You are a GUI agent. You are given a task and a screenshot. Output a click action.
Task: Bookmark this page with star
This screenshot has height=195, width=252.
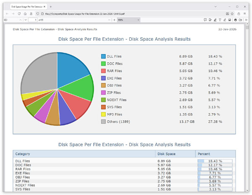click(x=232, y=14)
